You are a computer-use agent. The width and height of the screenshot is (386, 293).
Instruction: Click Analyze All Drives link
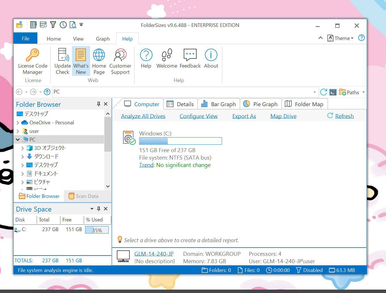[x=143, y=116]
